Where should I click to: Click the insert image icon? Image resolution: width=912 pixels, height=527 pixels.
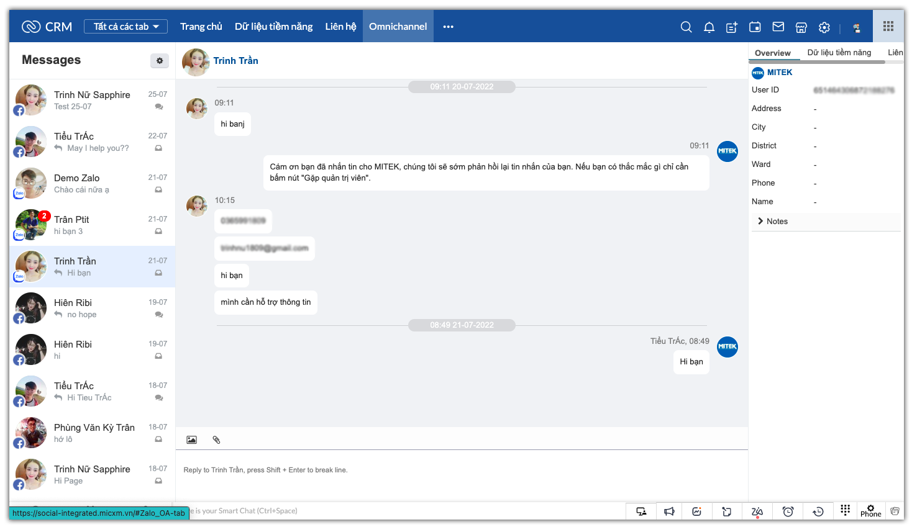(x=191, y=439)
